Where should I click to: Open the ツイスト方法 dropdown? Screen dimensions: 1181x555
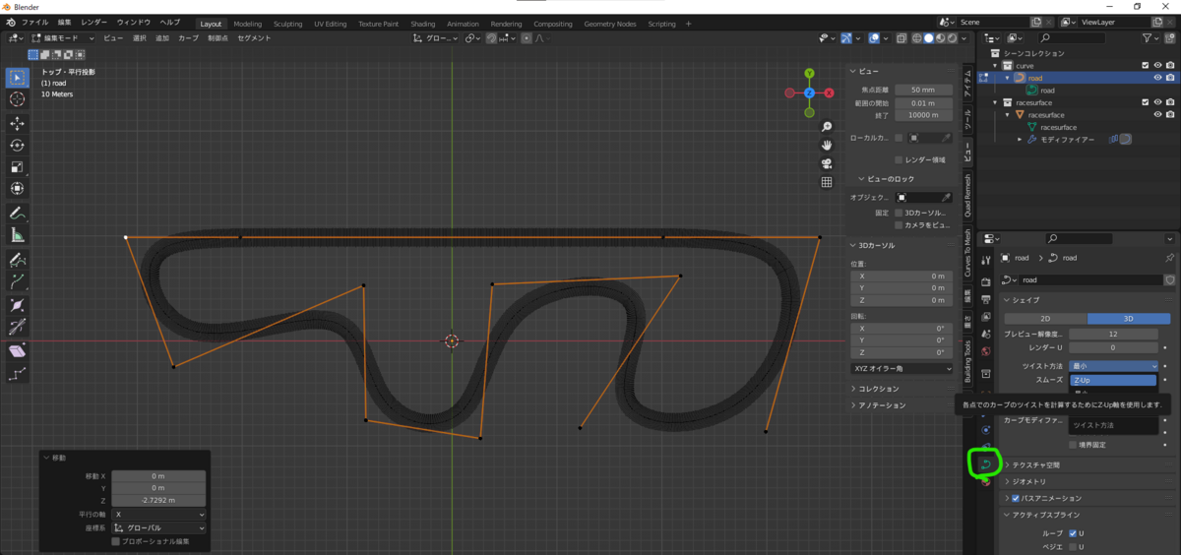1112,365
